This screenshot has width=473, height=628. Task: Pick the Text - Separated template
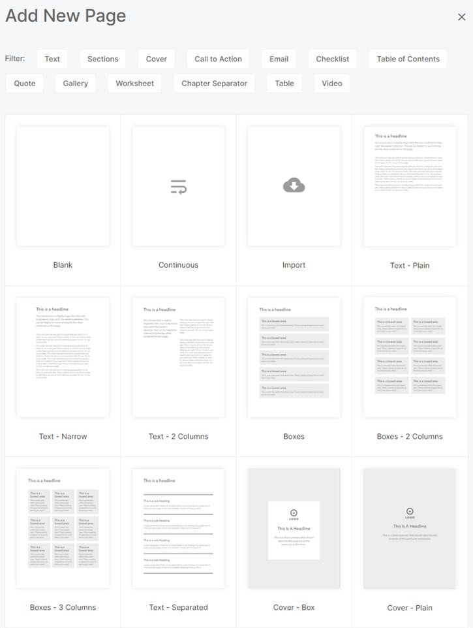tap(178, 528)
